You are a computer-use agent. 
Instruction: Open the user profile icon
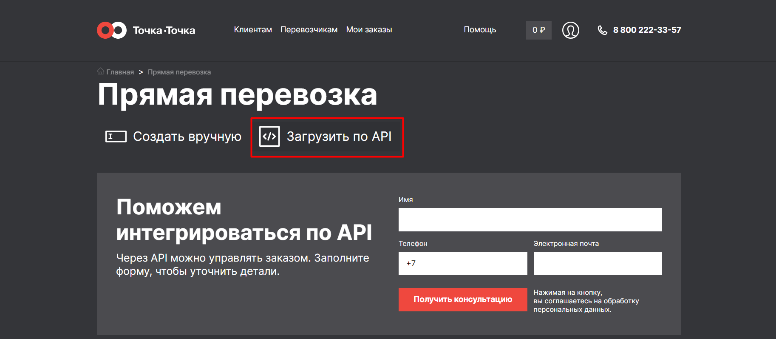click(x=570, y=30)
